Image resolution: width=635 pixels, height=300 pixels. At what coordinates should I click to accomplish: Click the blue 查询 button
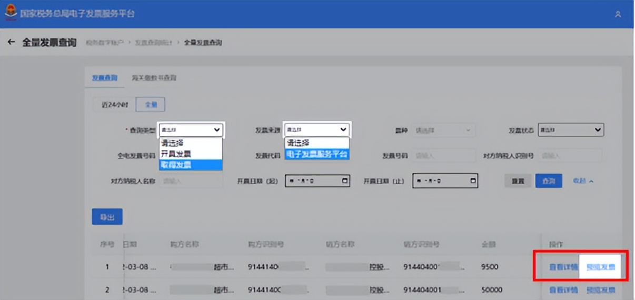click(549, 181)
